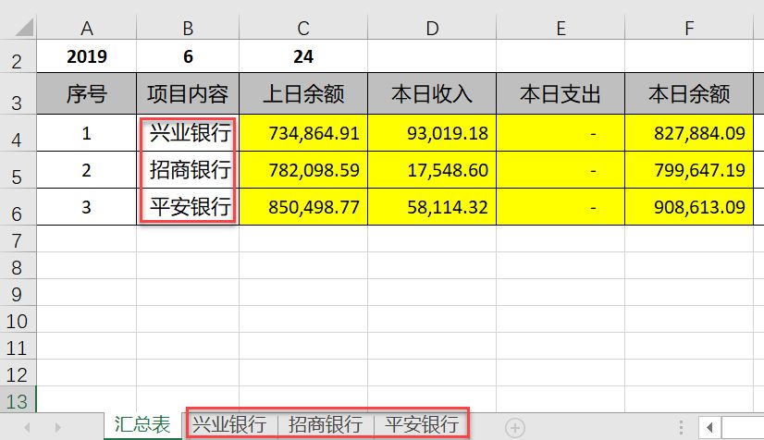This screenshot has height=440, width=764.
Task: Switch to 汇总表 sheet tab
Action: (142, 425)
